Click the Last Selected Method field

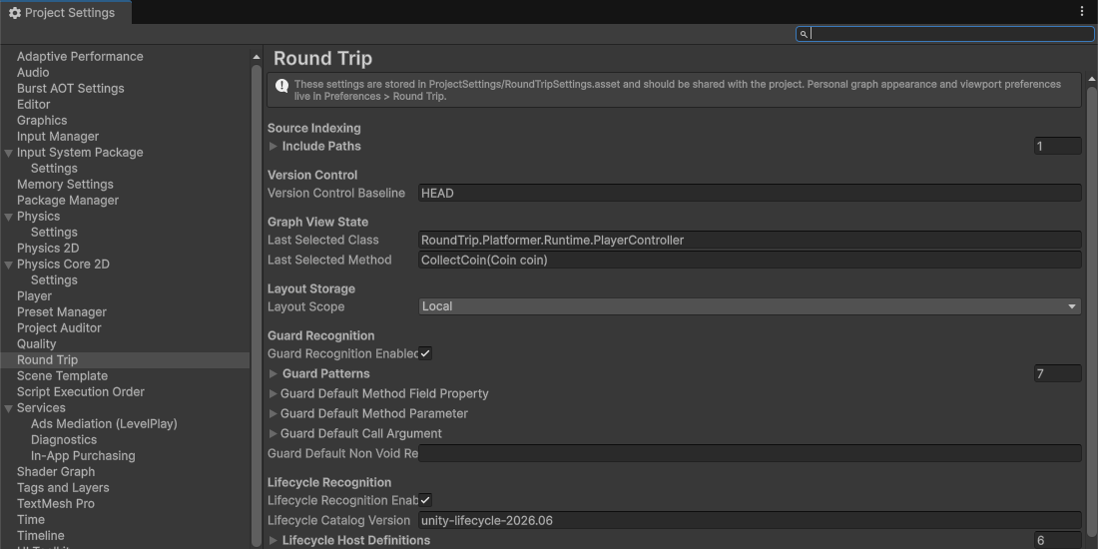point(750,260)
